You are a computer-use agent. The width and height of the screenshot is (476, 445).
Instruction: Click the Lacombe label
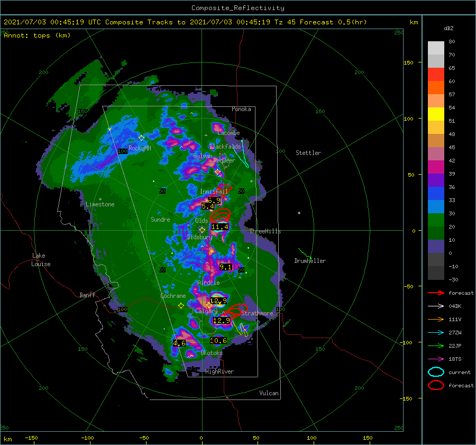[228, 133]
